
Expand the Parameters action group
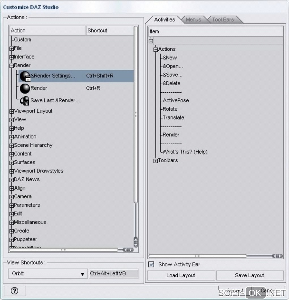click(x=12, y=205)
